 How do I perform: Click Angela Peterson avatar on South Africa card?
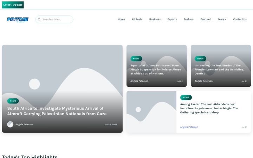pos(10,124)
